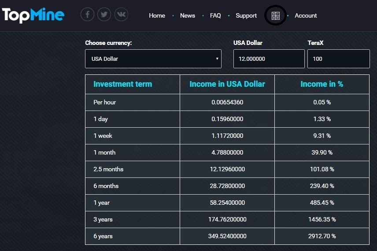Click the 239.40 % percentage cell

coord(322,186)
